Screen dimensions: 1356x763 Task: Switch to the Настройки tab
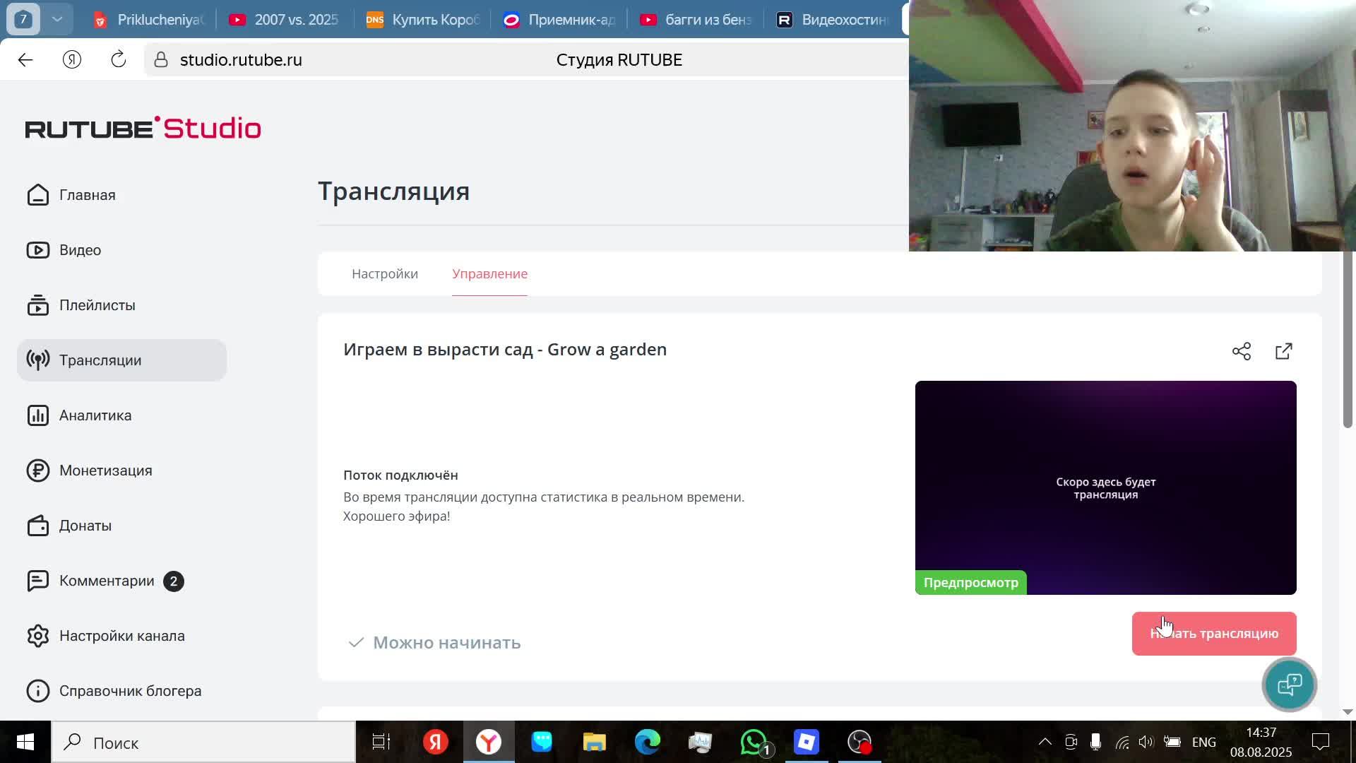pyautogui.click(x=385, y=274)
